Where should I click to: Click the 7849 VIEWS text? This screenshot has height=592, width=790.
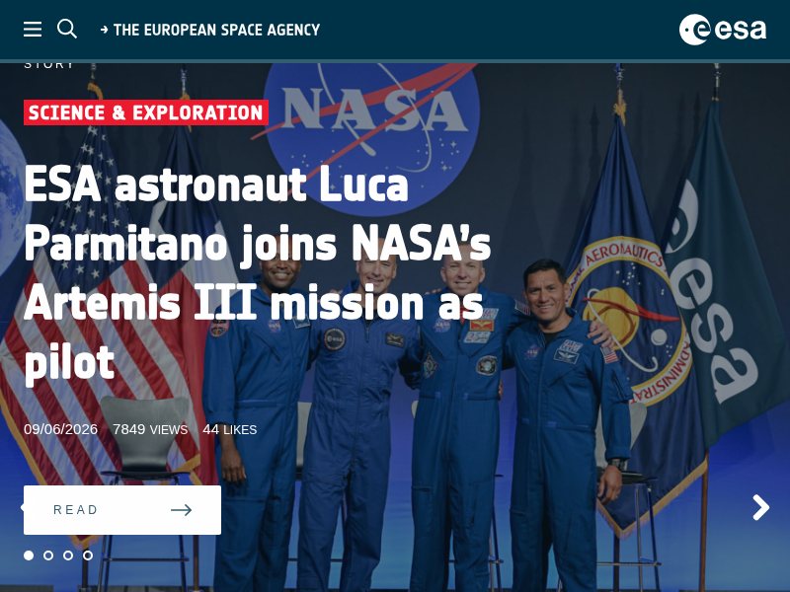click(150, 429)
